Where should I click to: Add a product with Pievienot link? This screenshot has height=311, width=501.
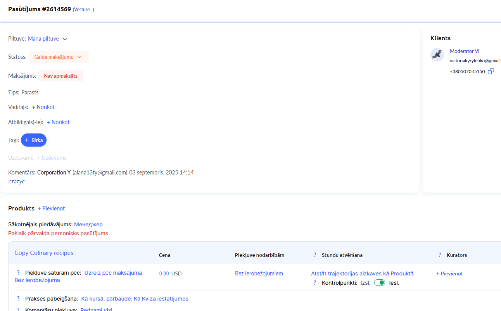click(51, 208)
